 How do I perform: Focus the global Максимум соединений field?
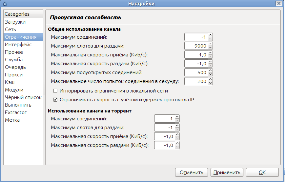(196, 37)
